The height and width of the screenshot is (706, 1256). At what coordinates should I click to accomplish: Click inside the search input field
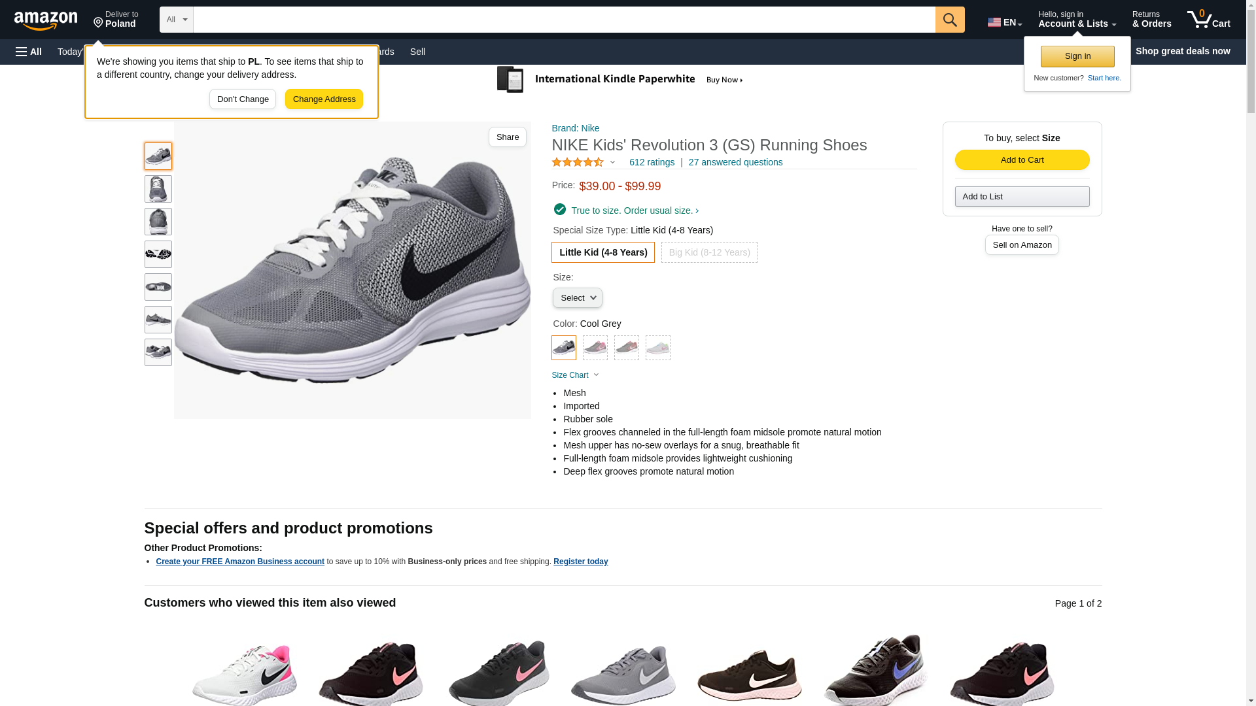564,20
